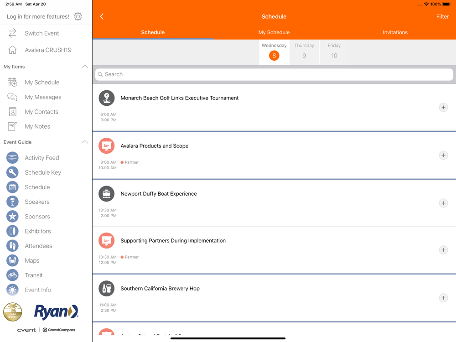This screenshot has width=456, height=342.
Task: Switch to the My Schedule tab
Action: click(274, 32)
